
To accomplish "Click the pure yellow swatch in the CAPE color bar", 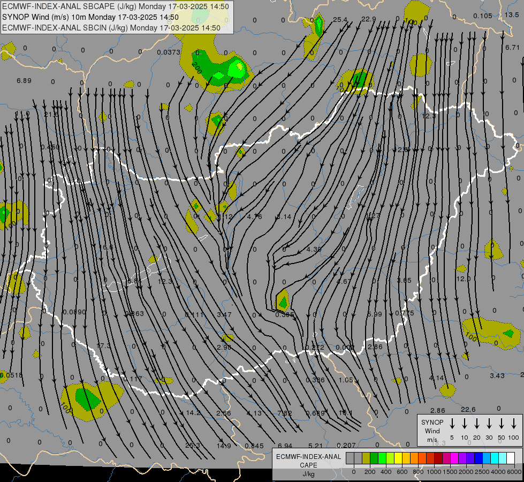I will [x=398, y=458].
